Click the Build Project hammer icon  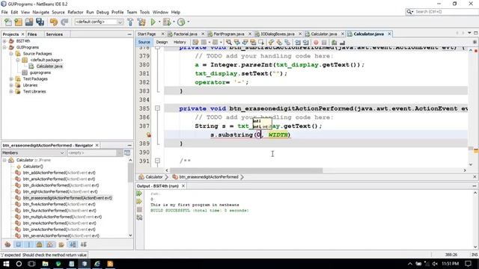[x=130, y=22]
